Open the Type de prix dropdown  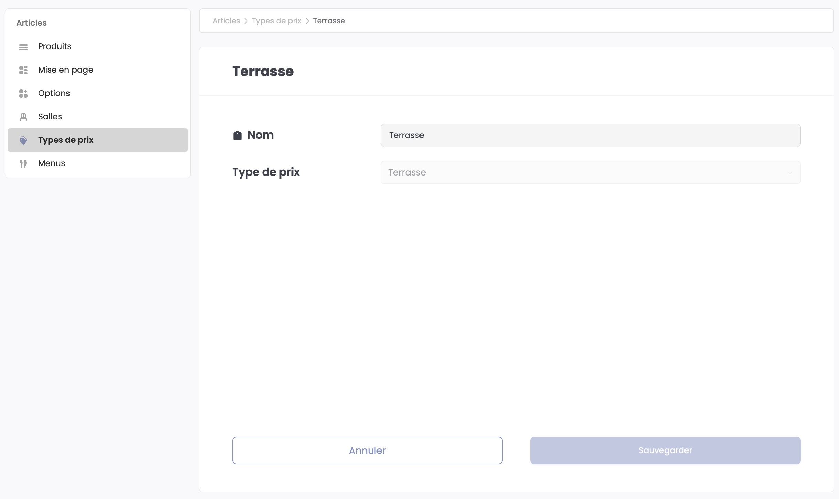point(590,172)
